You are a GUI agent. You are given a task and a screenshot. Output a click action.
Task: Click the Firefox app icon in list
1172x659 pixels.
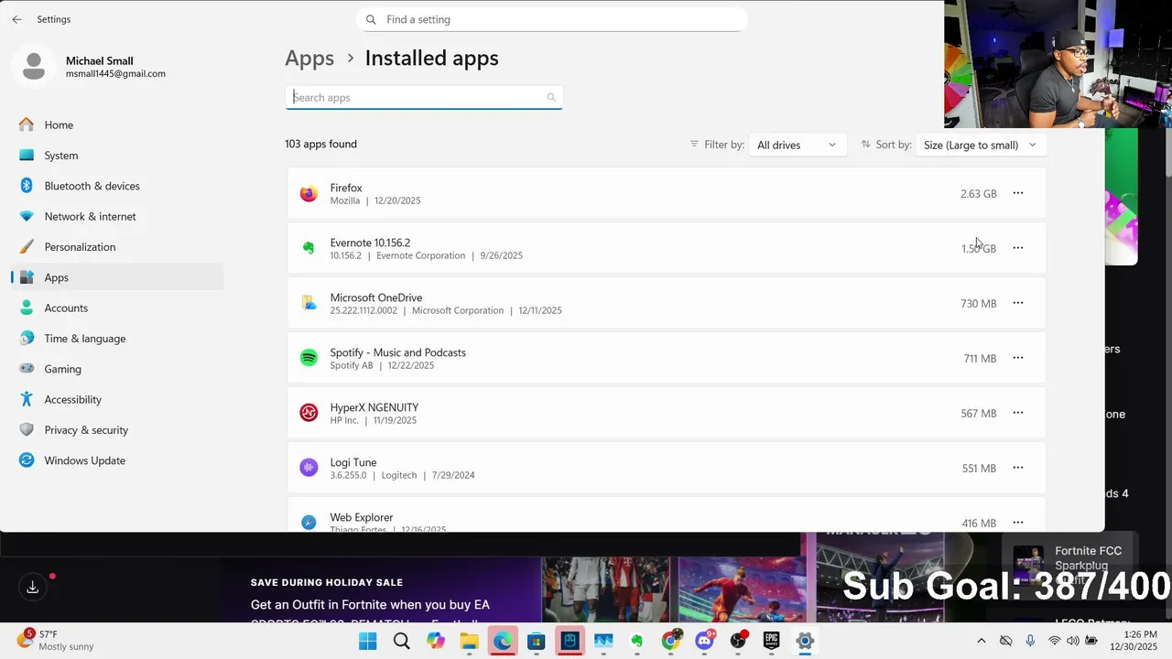pos(309,193)
